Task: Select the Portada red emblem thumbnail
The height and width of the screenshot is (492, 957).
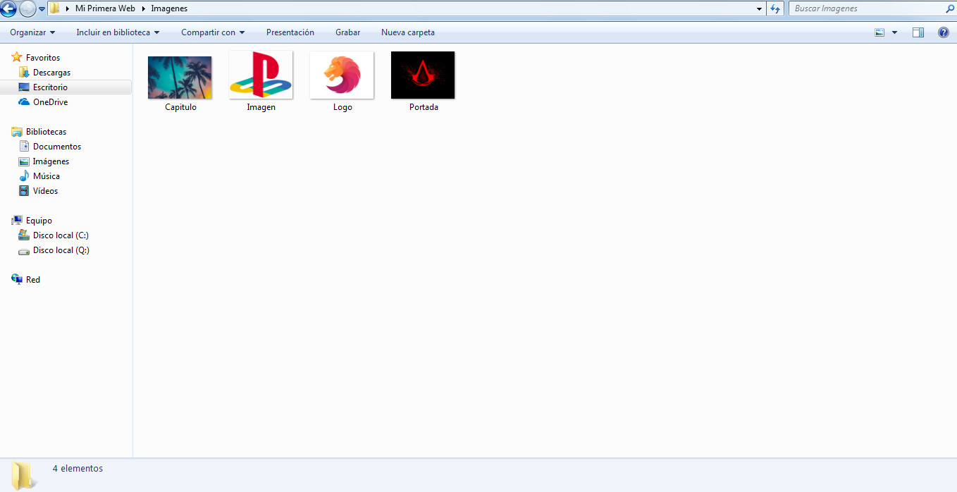Action: [423, 75]
